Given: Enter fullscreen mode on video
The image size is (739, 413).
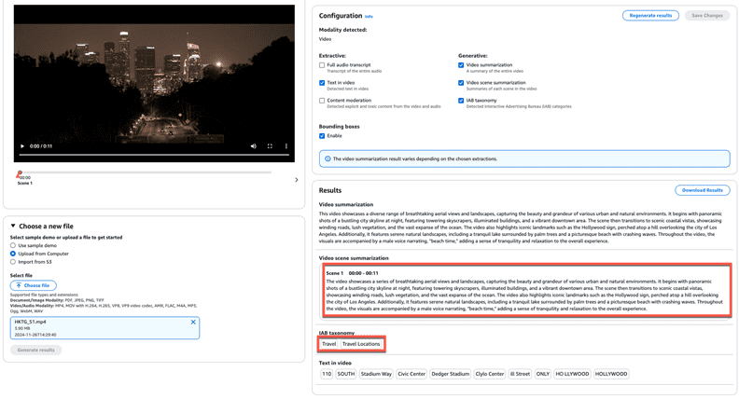Looking at the screenshot, I should point(270,146).
